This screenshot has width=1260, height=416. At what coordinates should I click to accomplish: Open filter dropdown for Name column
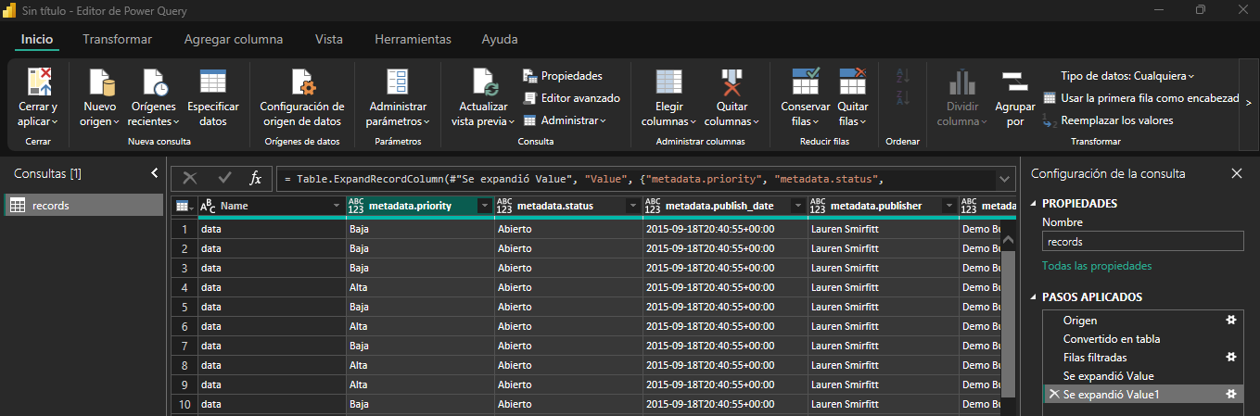[336, 206]
